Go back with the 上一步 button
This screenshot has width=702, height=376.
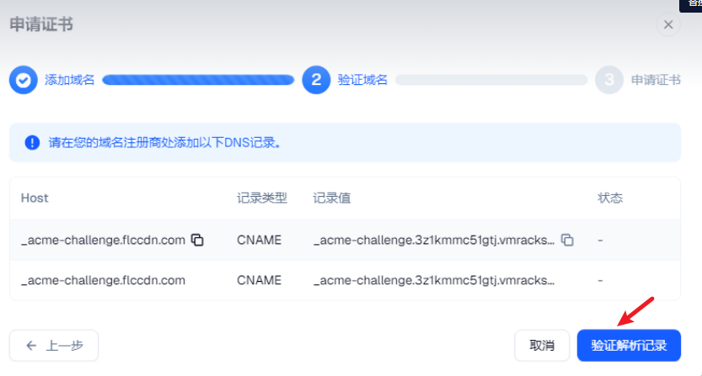54,345
